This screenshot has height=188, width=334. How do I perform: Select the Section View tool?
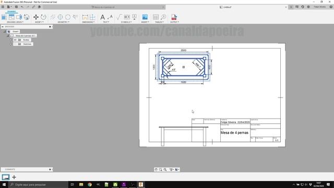tap(19, 17)
